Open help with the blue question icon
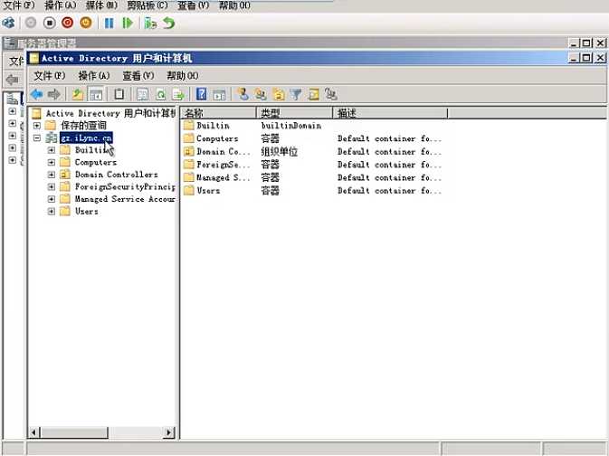The width and height of the screenshot is (609, 456). [x=201, y=94]
